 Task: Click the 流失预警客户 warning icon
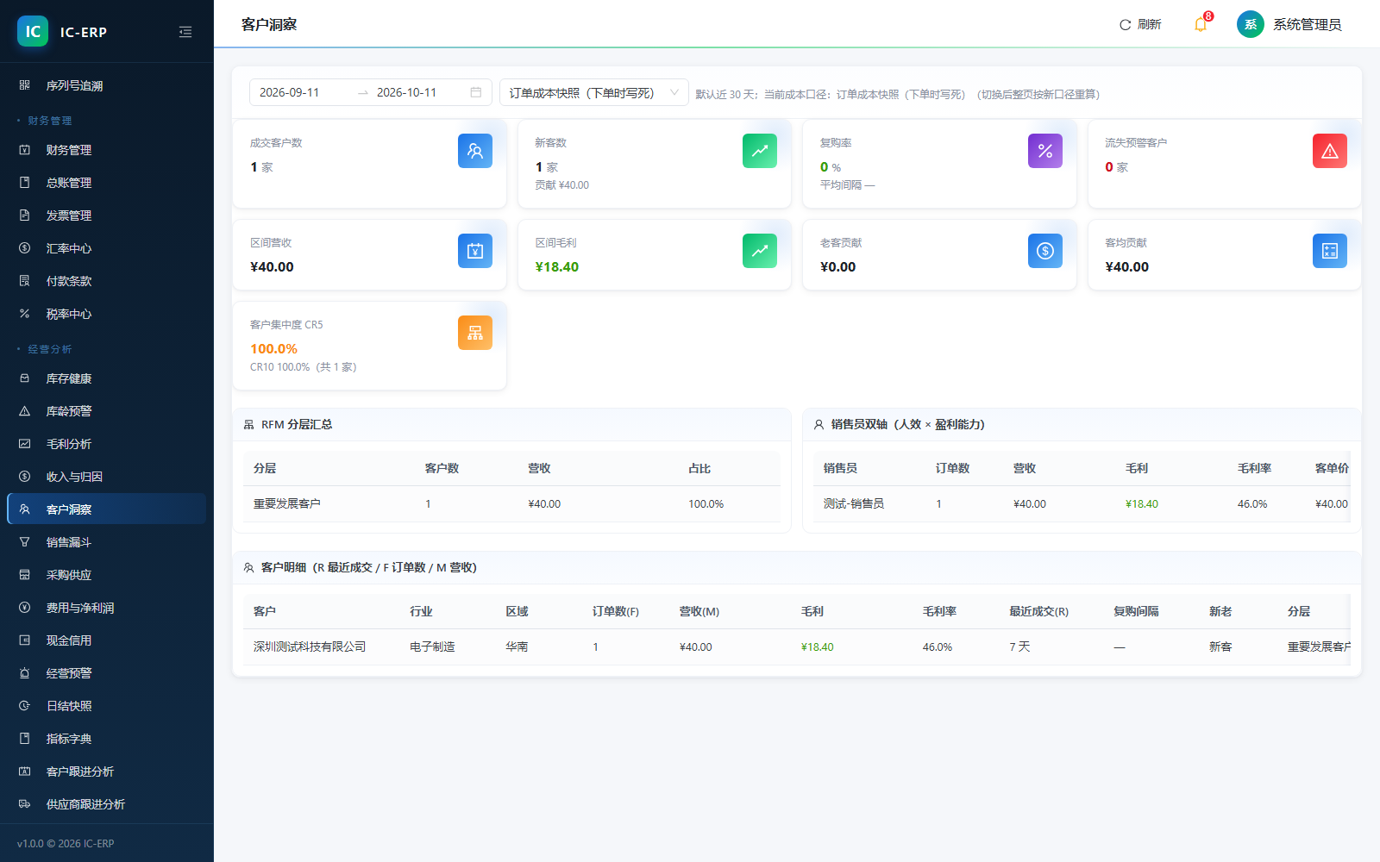pyautogui.click(x=1330, y=151)
